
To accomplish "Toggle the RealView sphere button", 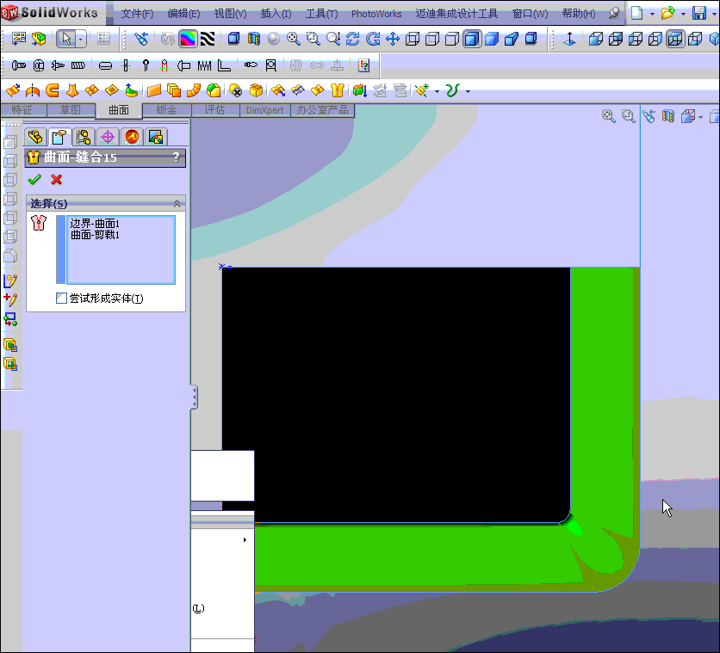I will [x=274, y=39].
